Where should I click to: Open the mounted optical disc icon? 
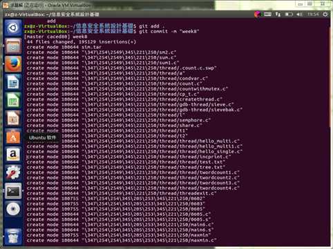13,209
